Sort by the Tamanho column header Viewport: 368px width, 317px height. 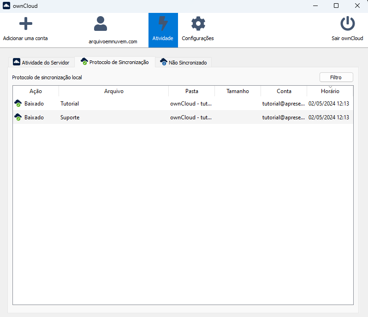click(237, 91)
